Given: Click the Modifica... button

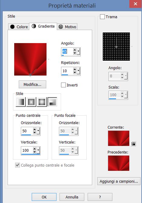Looking at the screenshot, I should click(32, 84).
